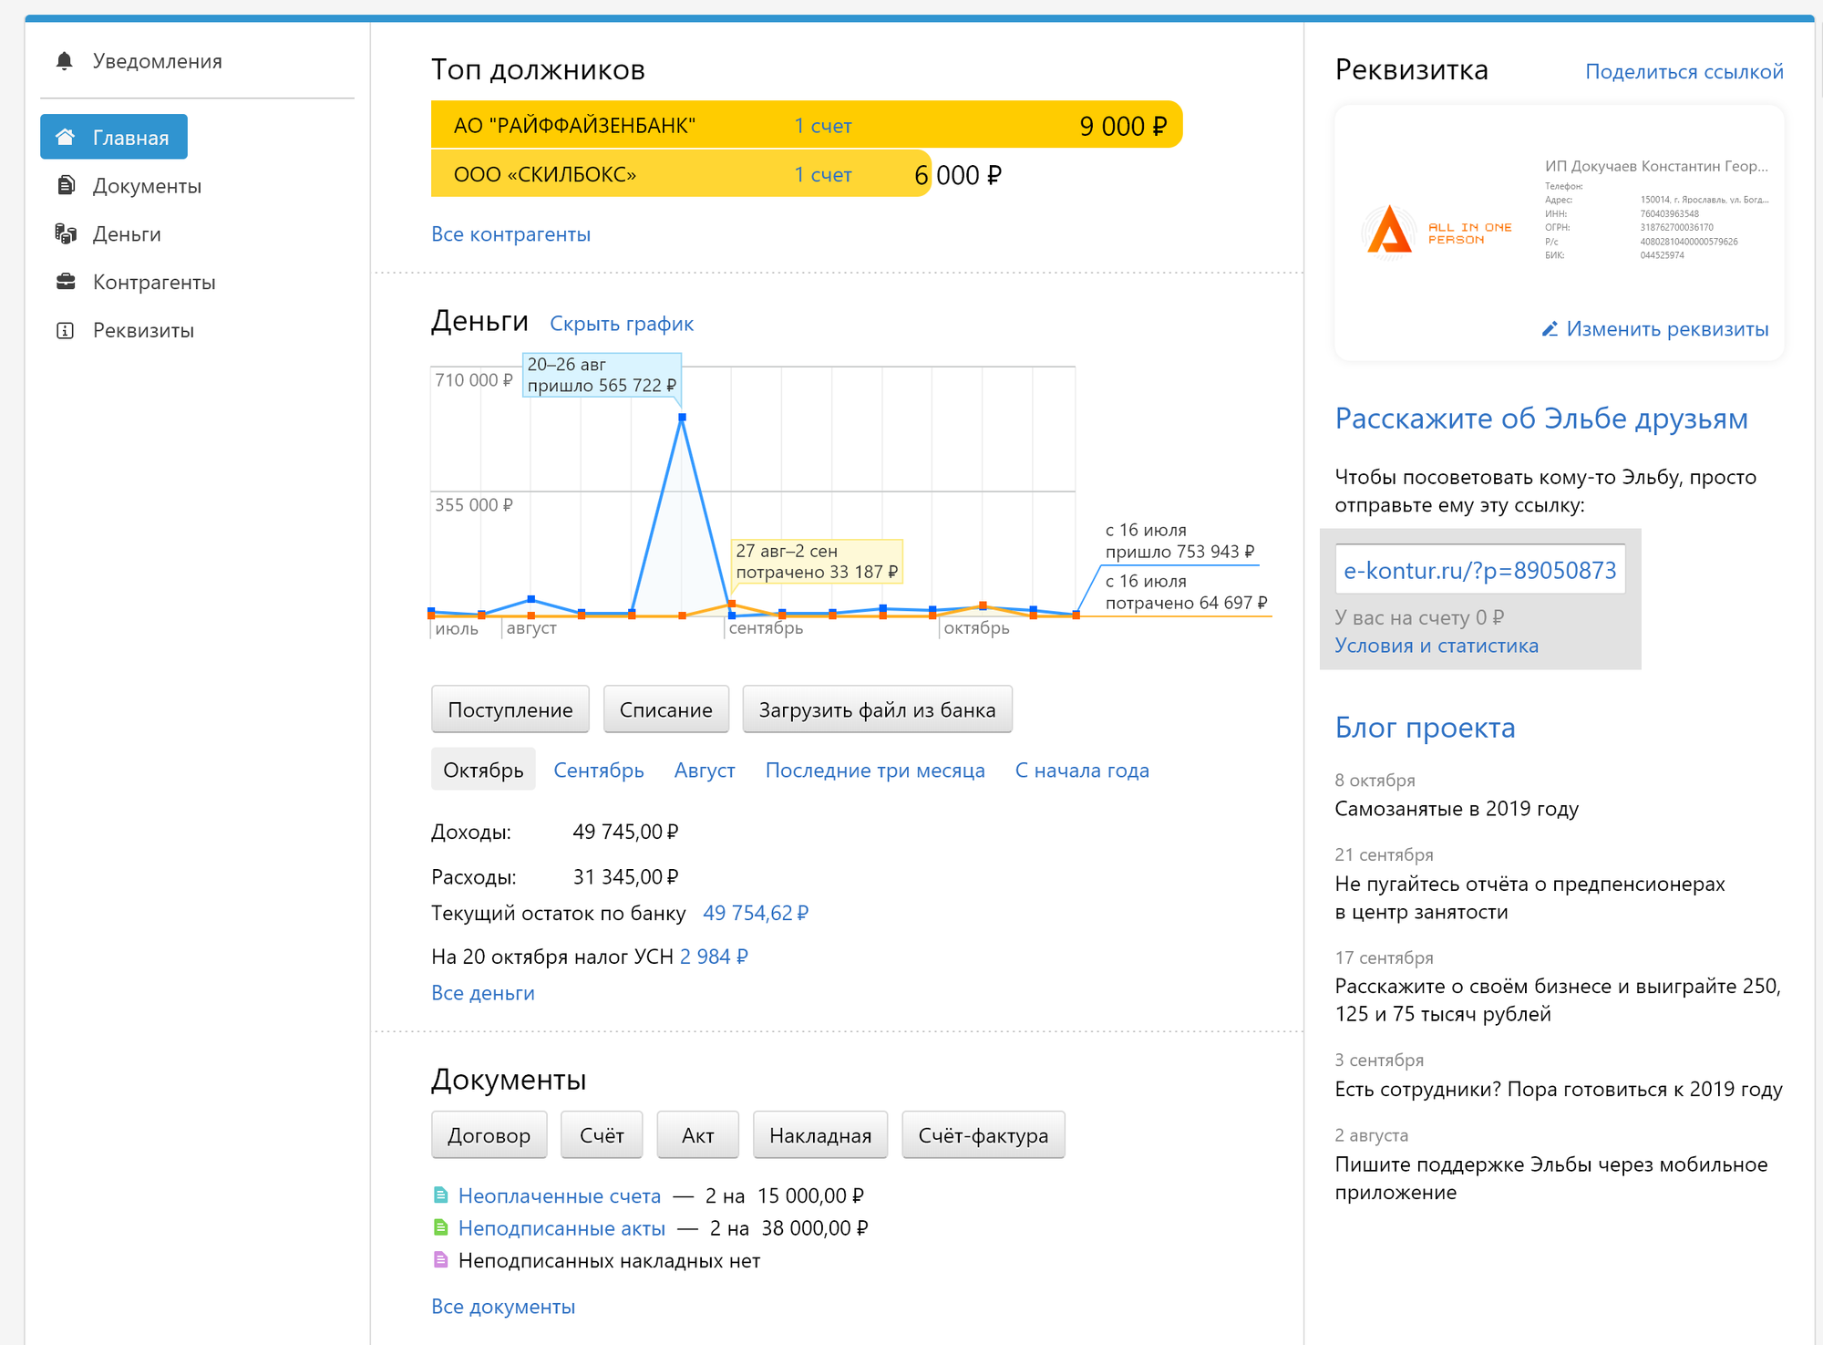Click the Реквизиты info icon in the sidebar
The image size is (1823, 1345).
tap(66, 330)
